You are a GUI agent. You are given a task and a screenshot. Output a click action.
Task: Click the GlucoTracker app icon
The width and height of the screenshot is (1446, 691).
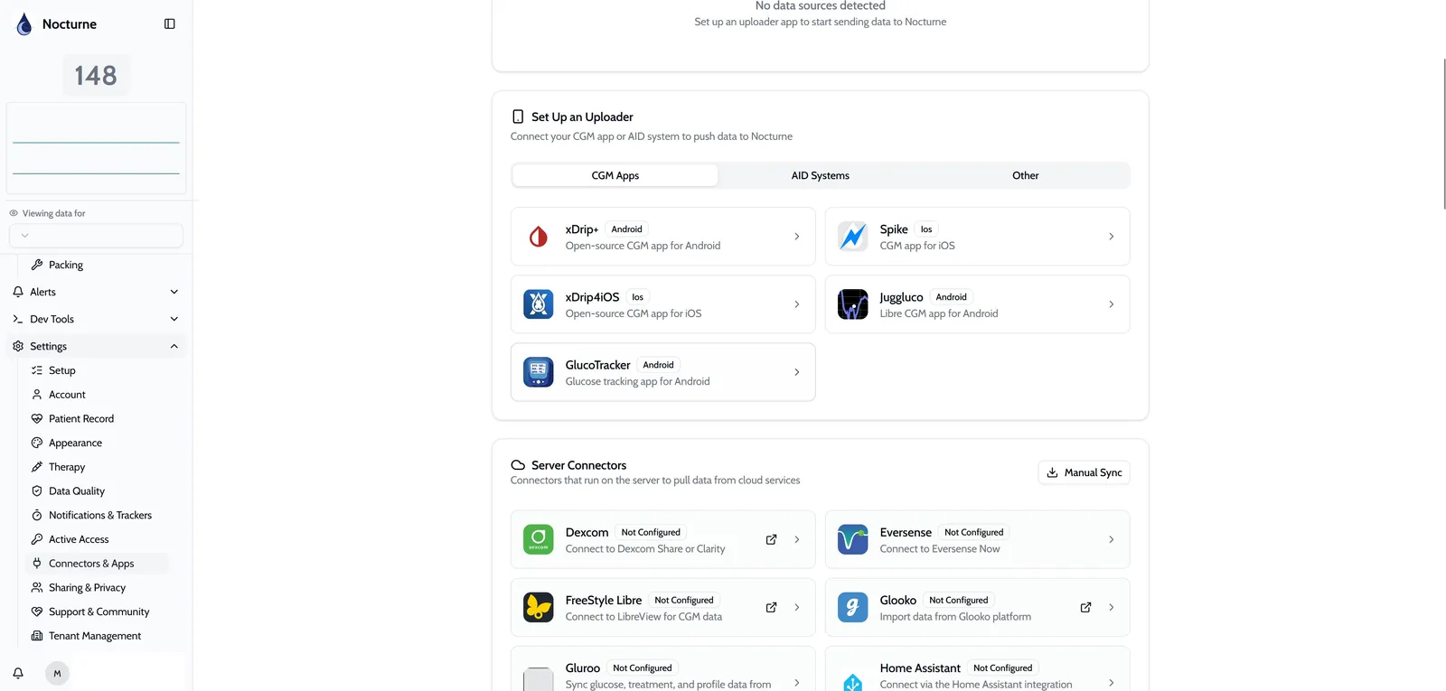[539, 372]
